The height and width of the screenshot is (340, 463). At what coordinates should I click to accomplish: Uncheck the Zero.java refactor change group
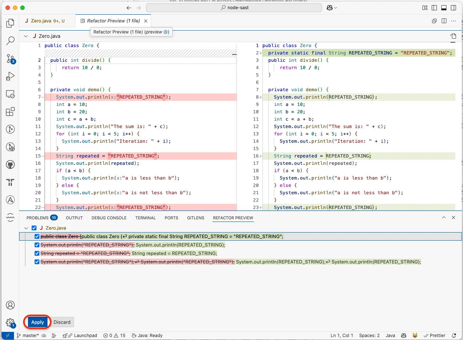pyautogui.click(x=34, y=228)
